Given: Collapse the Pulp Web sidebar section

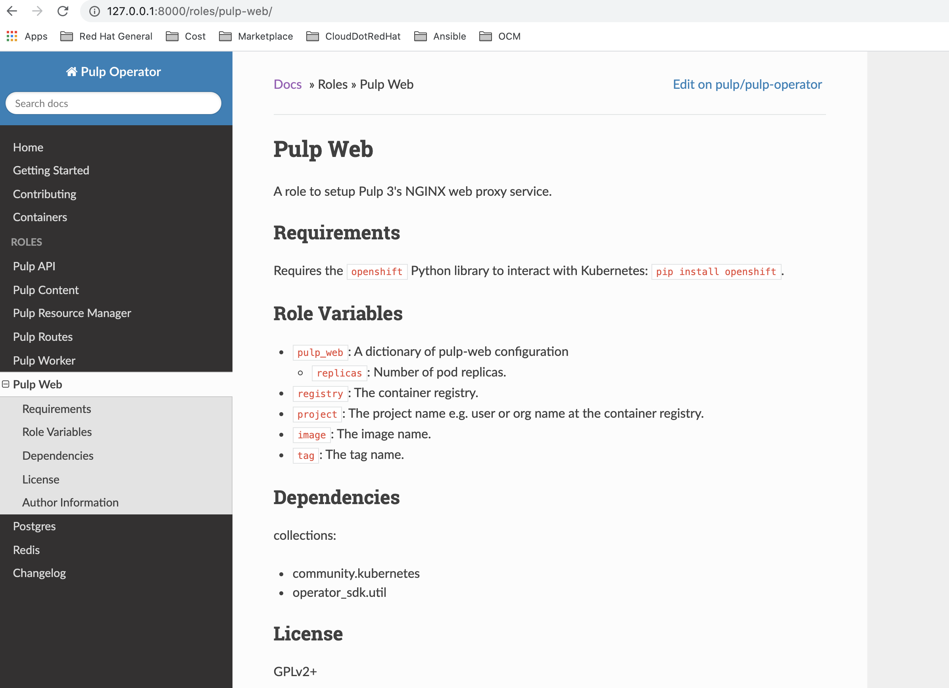Looking at the screenshot, I should coord(6,384).
